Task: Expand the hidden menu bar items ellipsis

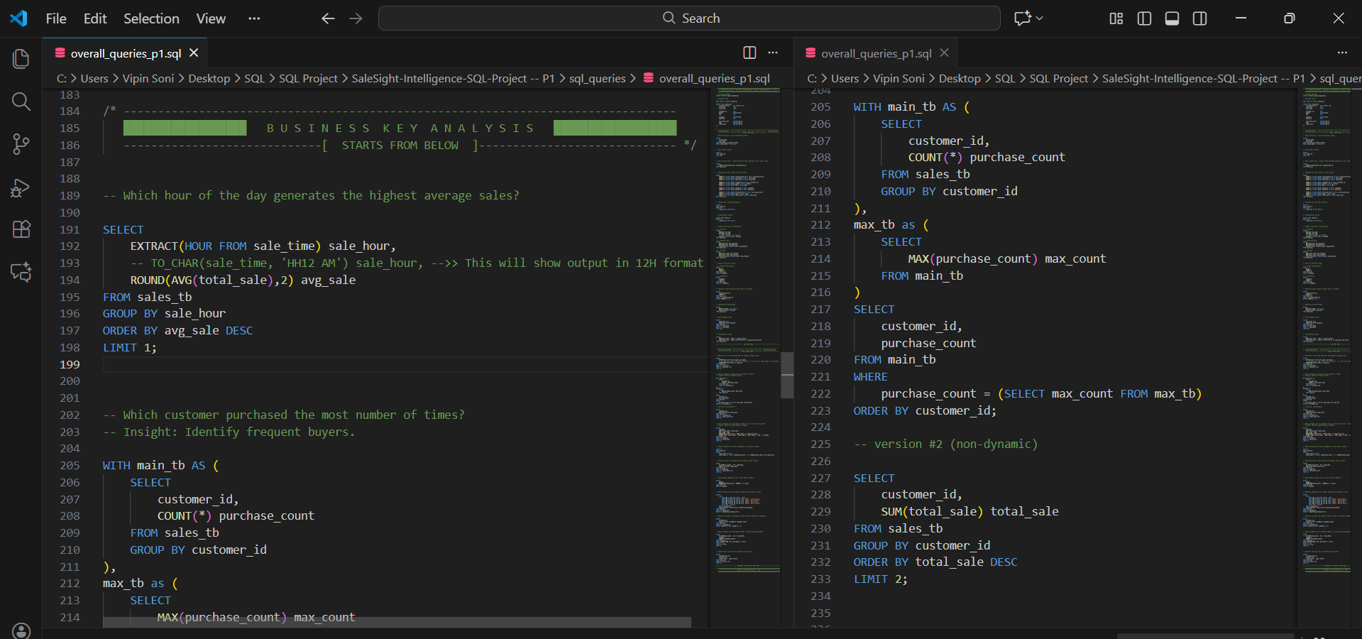Action: point(254,18)
